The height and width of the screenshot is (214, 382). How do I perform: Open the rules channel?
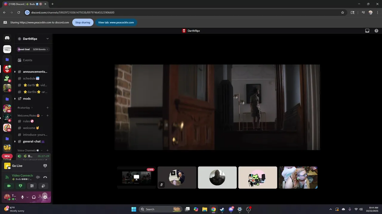point(33,121)
